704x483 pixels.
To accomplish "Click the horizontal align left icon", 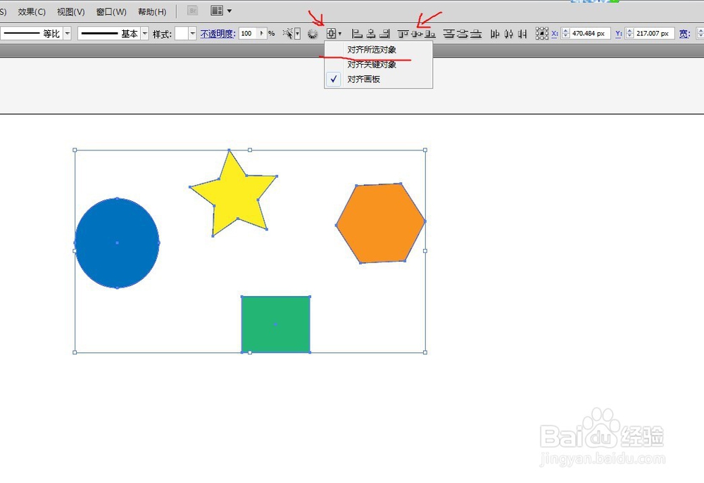I will click(x=357, y=33).
